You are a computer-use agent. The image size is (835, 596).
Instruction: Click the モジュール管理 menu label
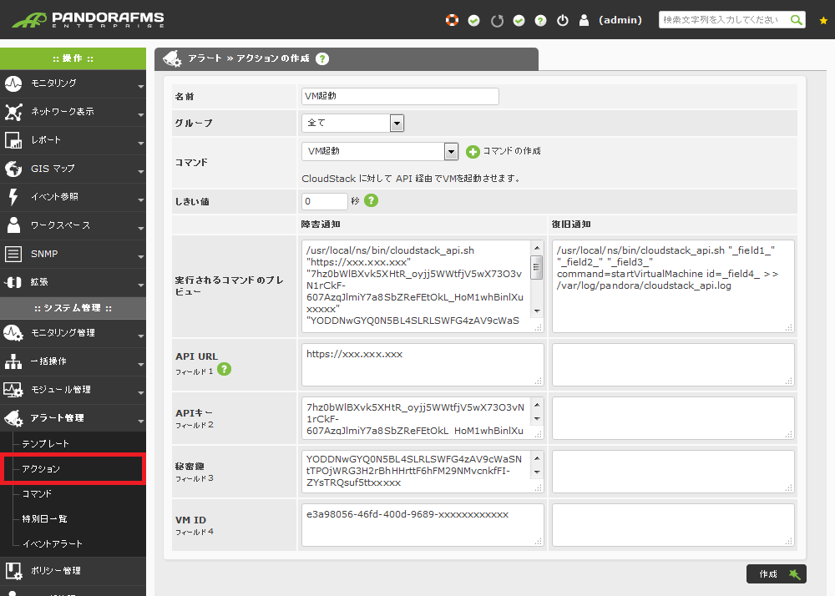tap(61, 390)
